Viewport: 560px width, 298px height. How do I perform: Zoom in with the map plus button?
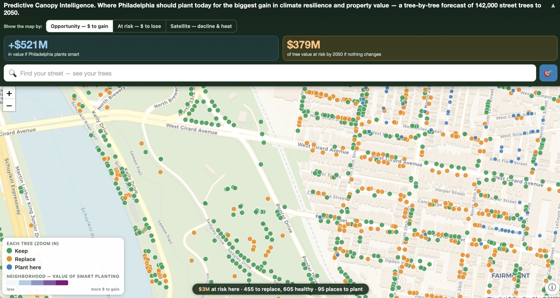(x=9, y=93)
